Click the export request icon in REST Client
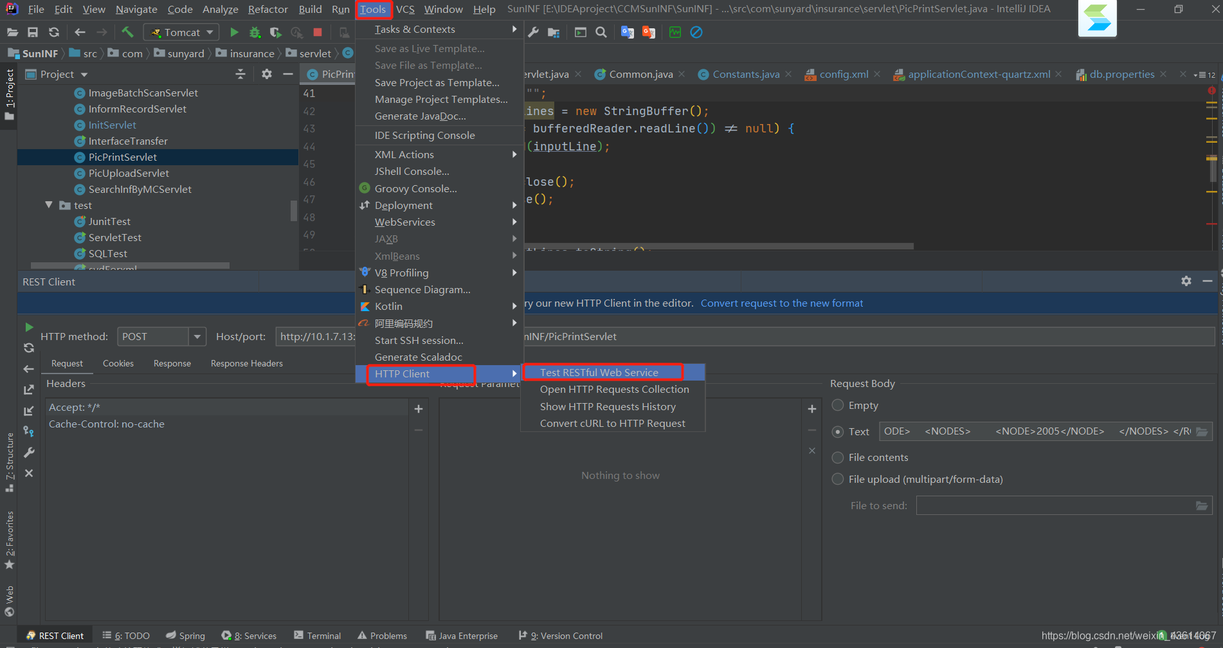This screenshot has height=648, width=1223. point(29,390)
